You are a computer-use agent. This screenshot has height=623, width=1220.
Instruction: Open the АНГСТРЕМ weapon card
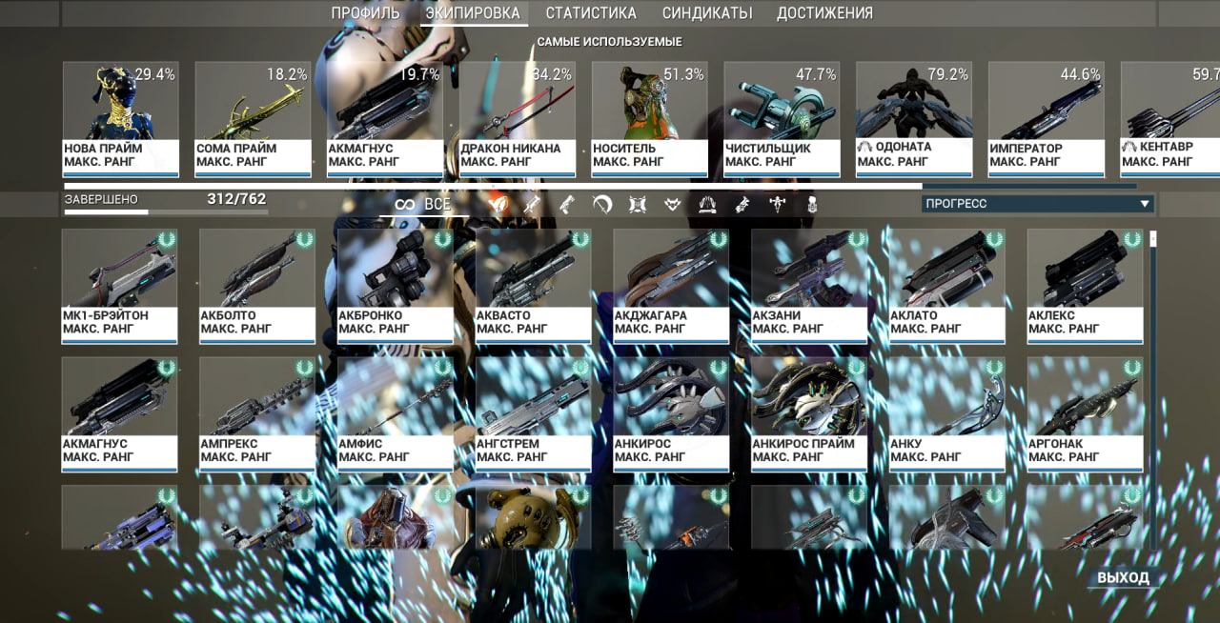(x=534, y=414)
